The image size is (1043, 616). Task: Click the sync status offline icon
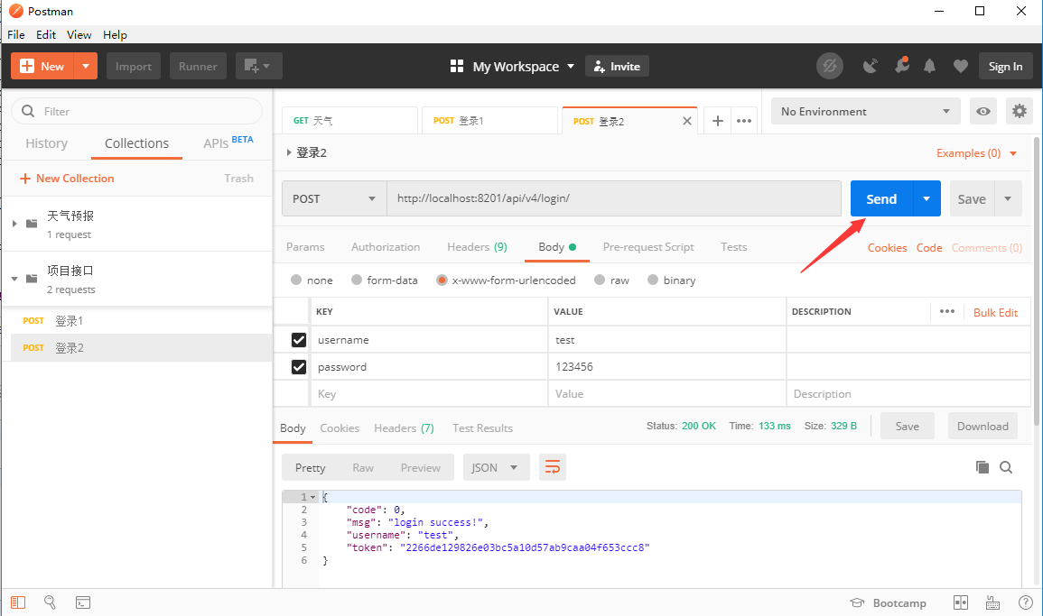coord(830,66)
